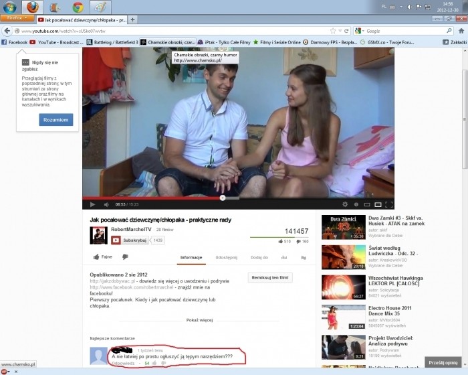This screenshot has height=375, width=468.
Task: Open Facebook bookmark in bookmarks bar
Action: 14,42
